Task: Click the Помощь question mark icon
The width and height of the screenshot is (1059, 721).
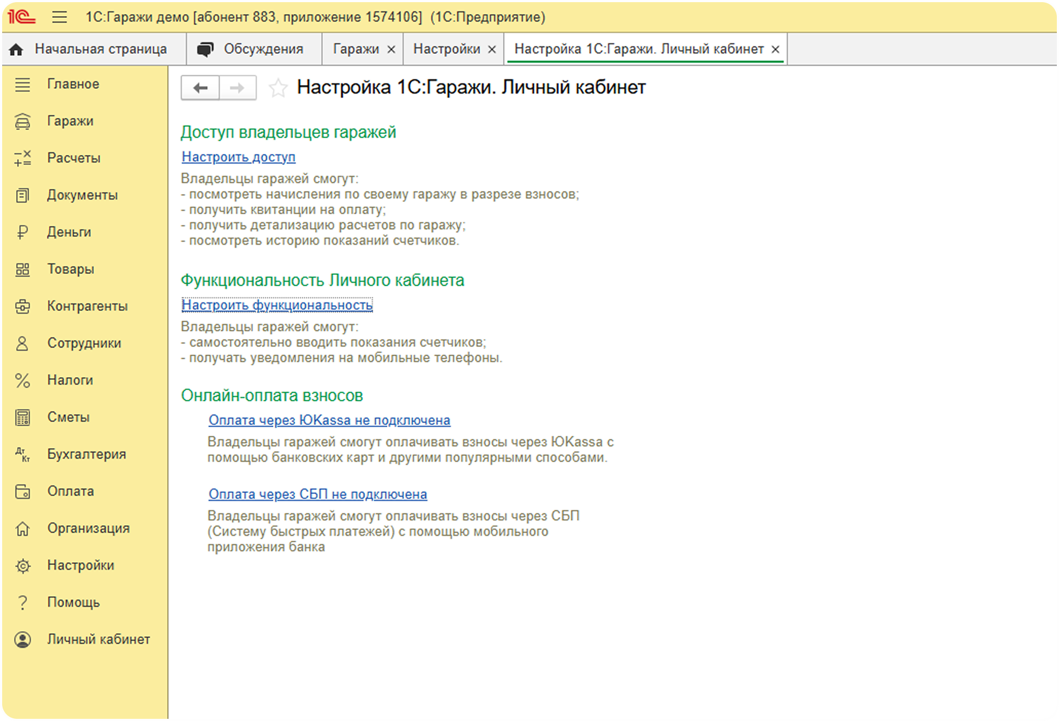Action: pyautogui.click(x=23, y=603)
